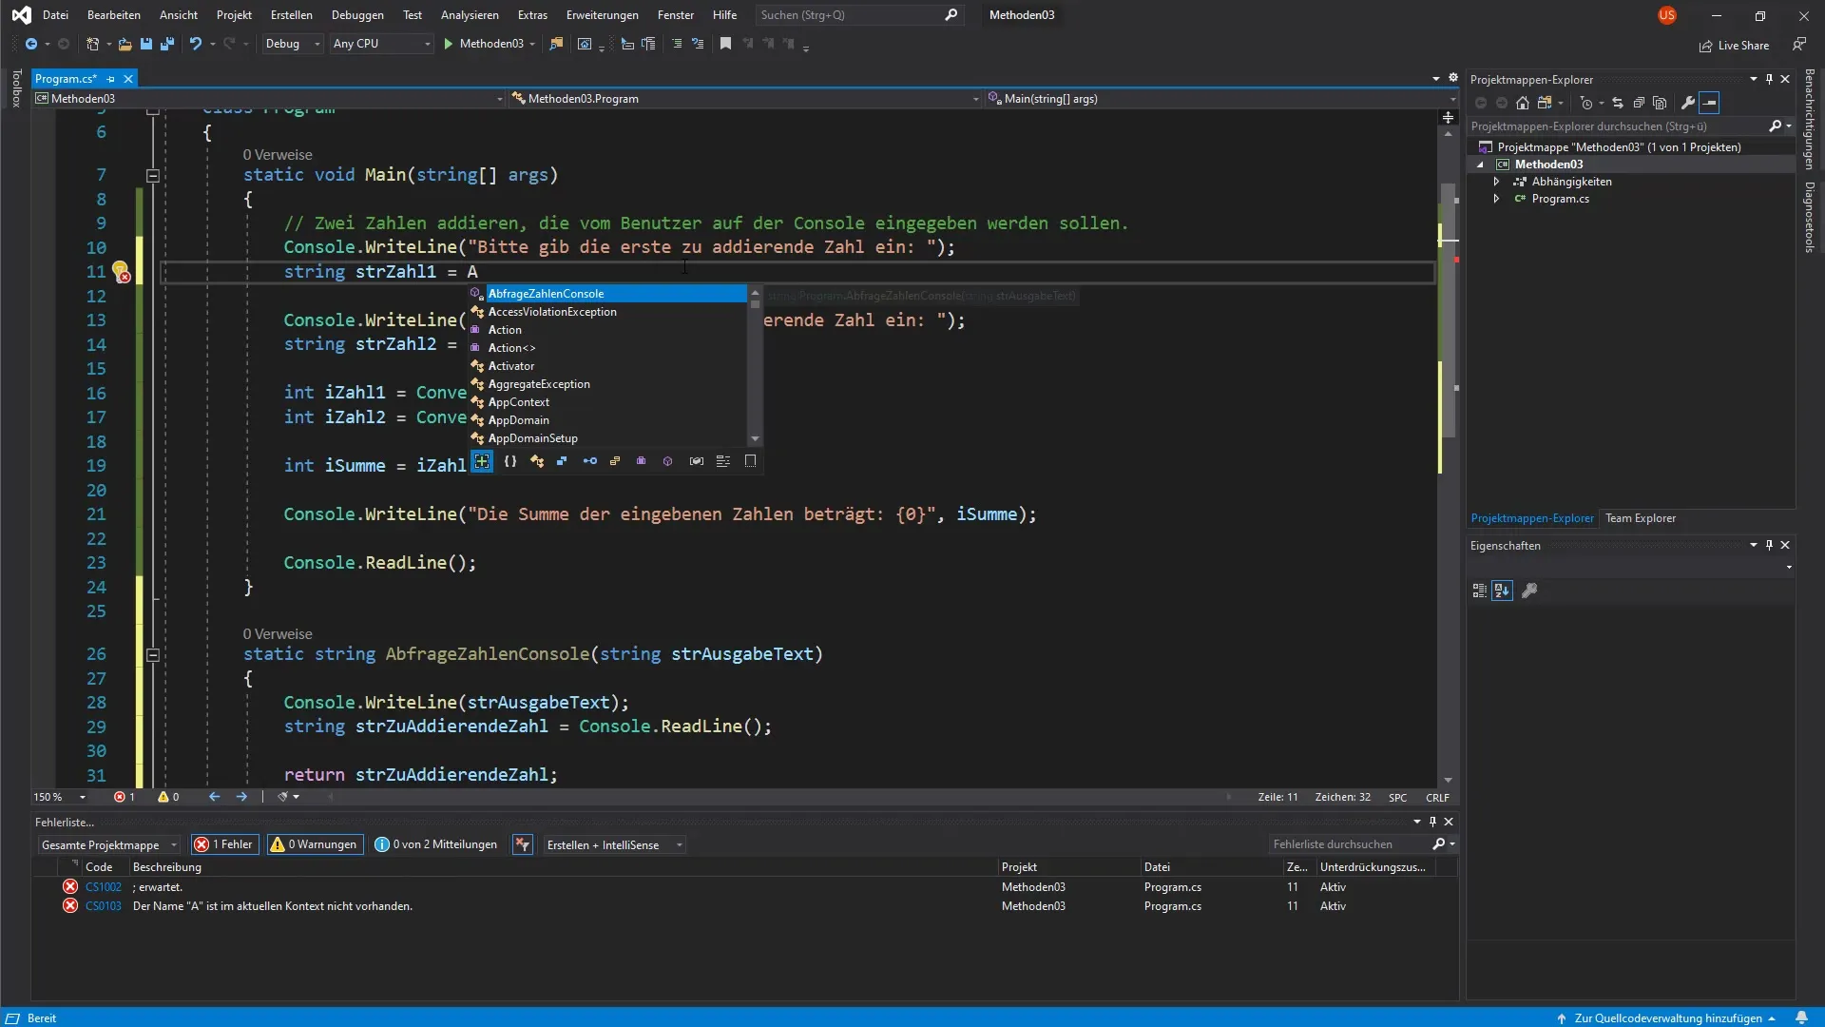The width and height of the screenshot is (1825, 1027).
Task: Open the Main(string[] args) member dropdown
Action: point(1221,99)
